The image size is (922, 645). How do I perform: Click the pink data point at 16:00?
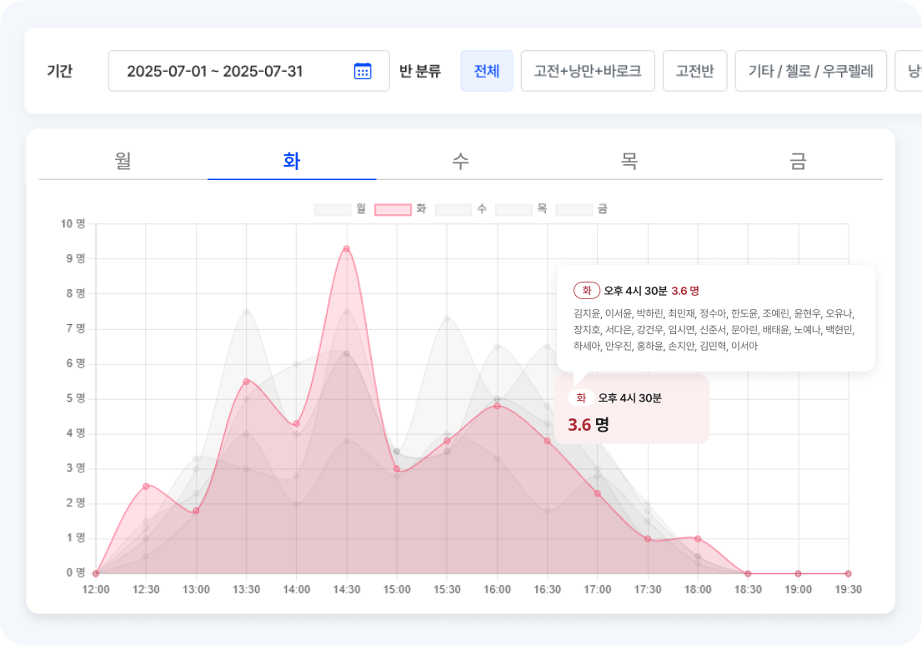pos(497,406)
